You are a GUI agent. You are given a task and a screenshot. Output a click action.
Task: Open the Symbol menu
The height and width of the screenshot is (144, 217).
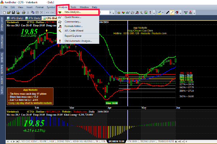51,7
